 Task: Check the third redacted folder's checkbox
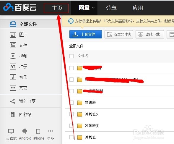[71, 91]
